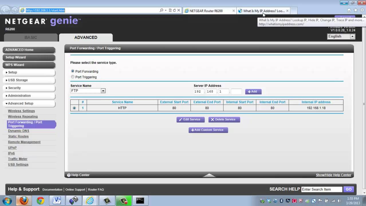
Task: Click the GO search button
Action: tap(349, 189)
